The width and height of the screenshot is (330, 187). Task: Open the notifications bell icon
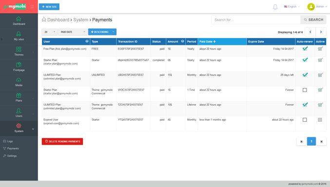(x=275, y=7)
